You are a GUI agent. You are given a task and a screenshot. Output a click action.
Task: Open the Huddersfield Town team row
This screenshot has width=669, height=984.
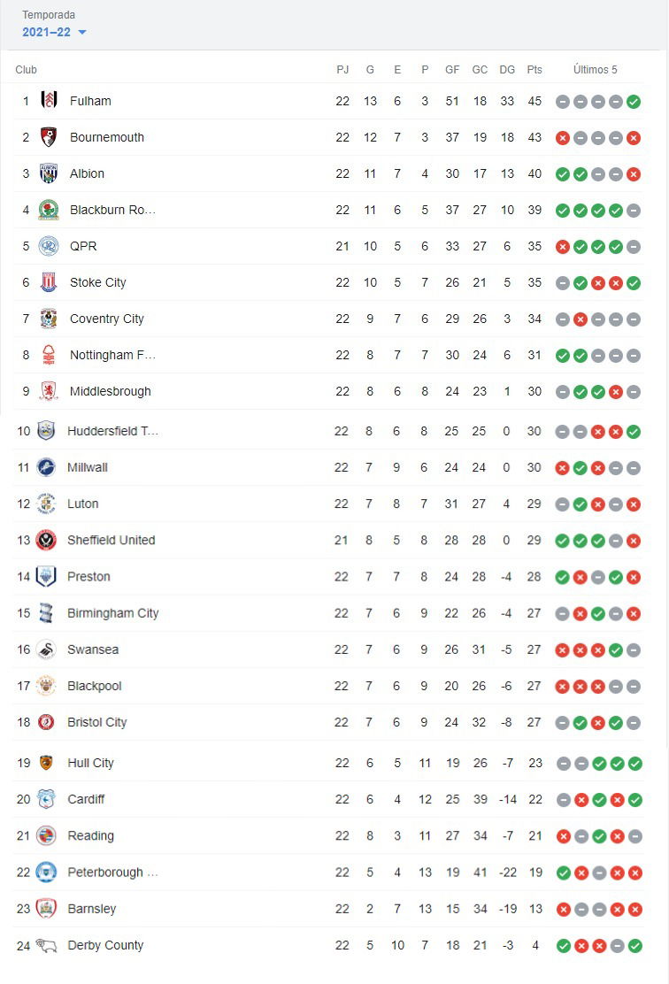(328, 431)
